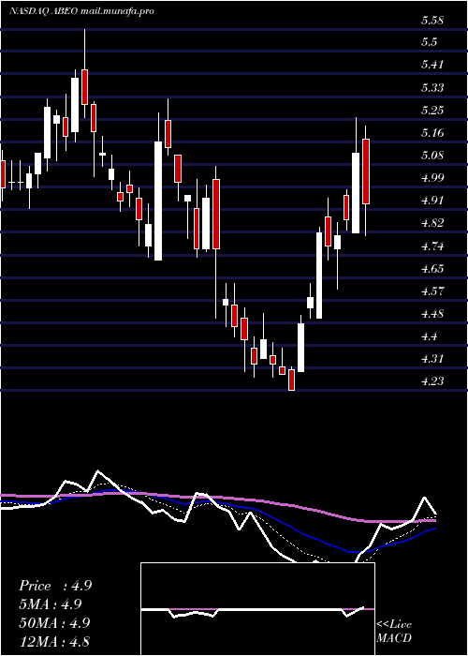Click the last red candlestick on the right
The image size is (468, 656).
click(x=366, y=171)
